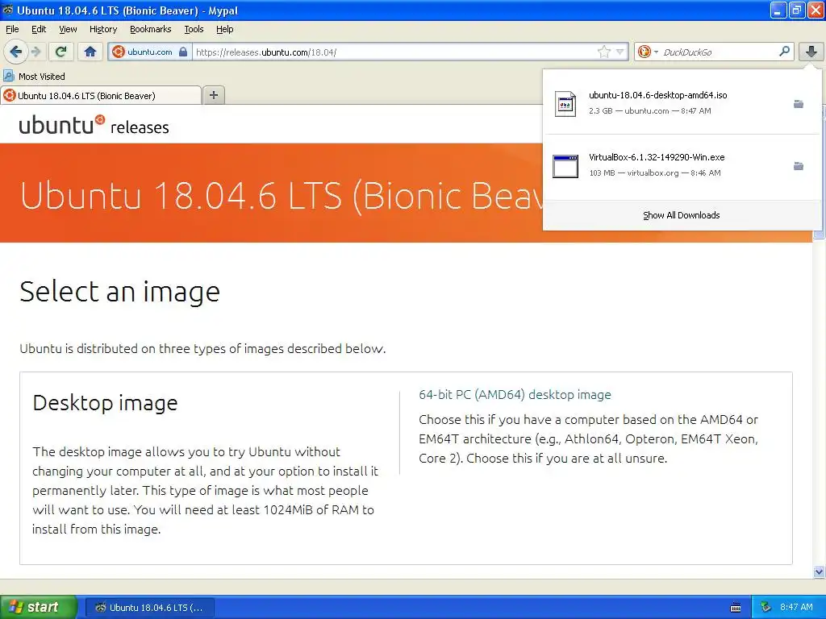
Task: Bookmark this page with the star icon
Action: click(603, 52)
